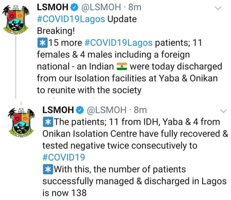Click the 8m timestamp on the second tweet
Viewport: 231px width, 200px height.
pyautogui.click(x=140, y=110)
